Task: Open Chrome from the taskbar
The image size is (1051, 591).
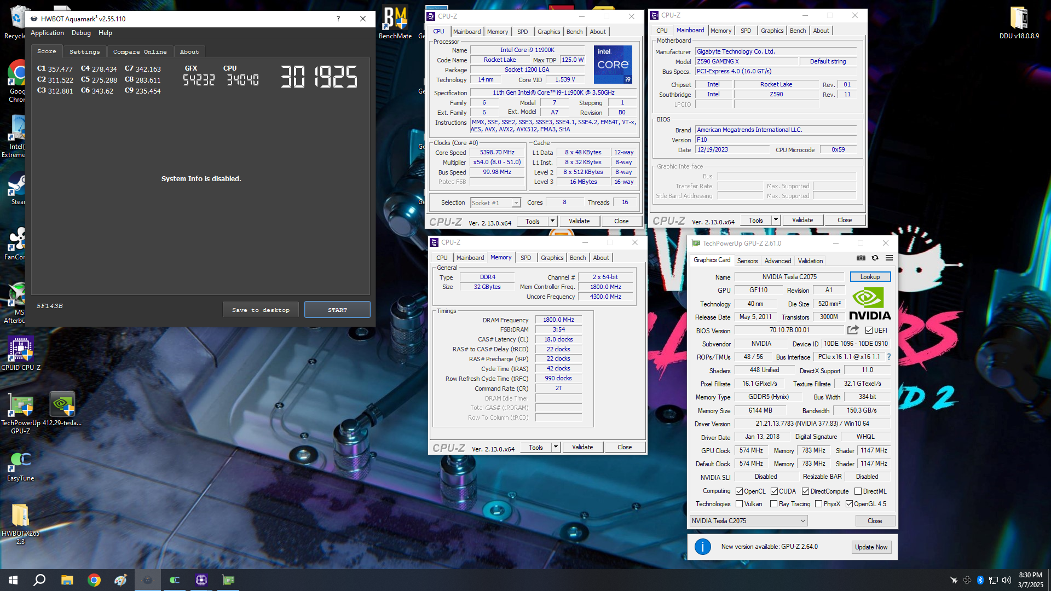Action: point(94,580)
